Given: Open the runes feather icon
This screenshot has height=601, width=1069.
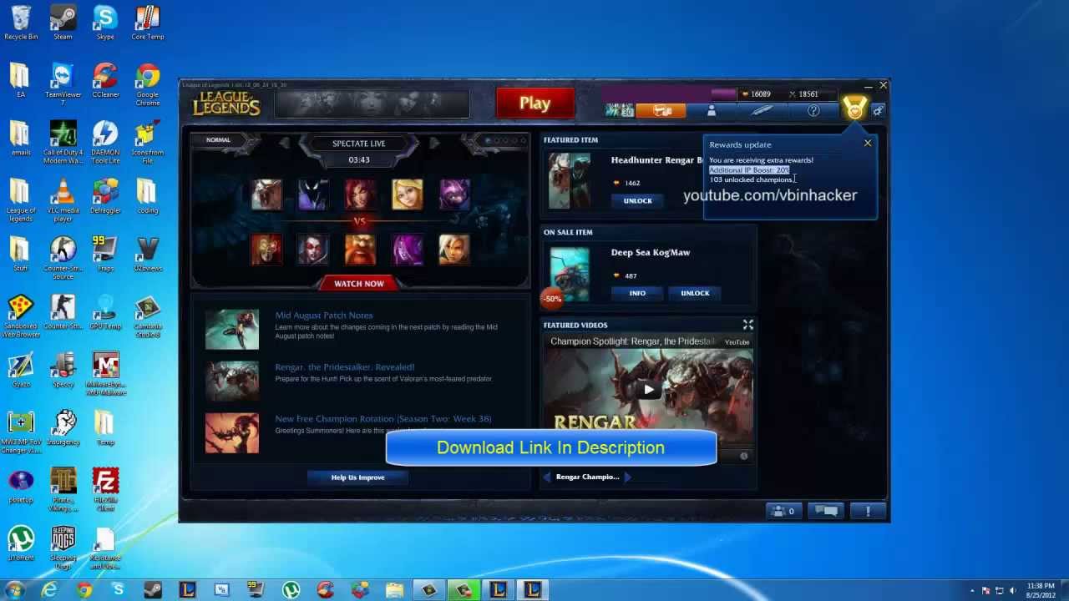Looking at the screenshot, I should tap(762, 110).
